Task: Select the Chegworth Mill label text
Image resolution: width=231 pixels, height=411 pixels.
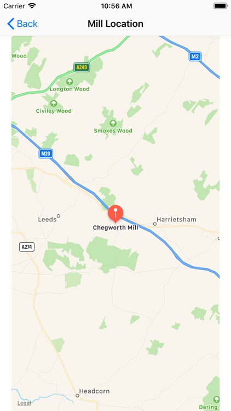Action: coord(116,227)
